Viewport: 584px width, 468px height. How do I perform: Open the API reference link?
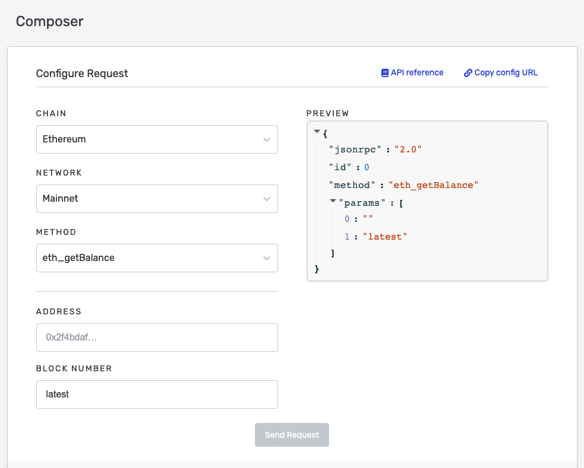point(417,73)
